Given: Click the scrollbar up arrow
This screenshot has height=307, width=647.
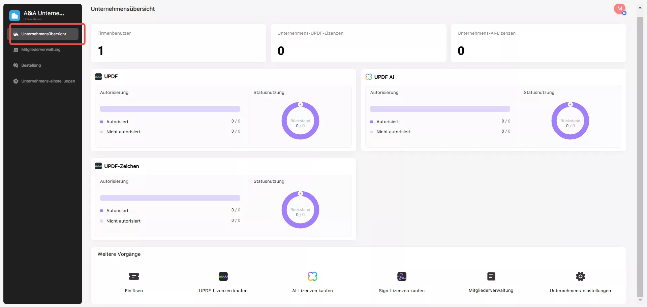Looking at the screenshot, I should click(x=640, y=7).
